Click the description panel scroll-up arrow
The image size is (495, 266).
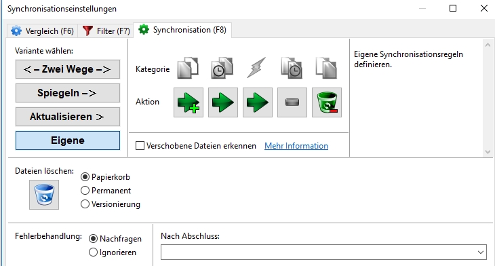click(x=488, y=45)
